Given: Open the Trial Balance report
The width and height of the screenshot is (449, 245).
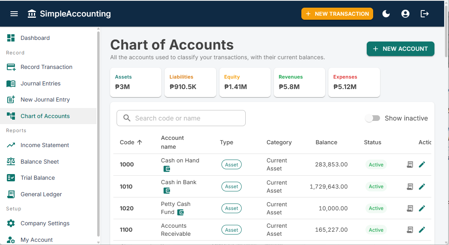Looking at the screenshot, I should coord(48,178).
